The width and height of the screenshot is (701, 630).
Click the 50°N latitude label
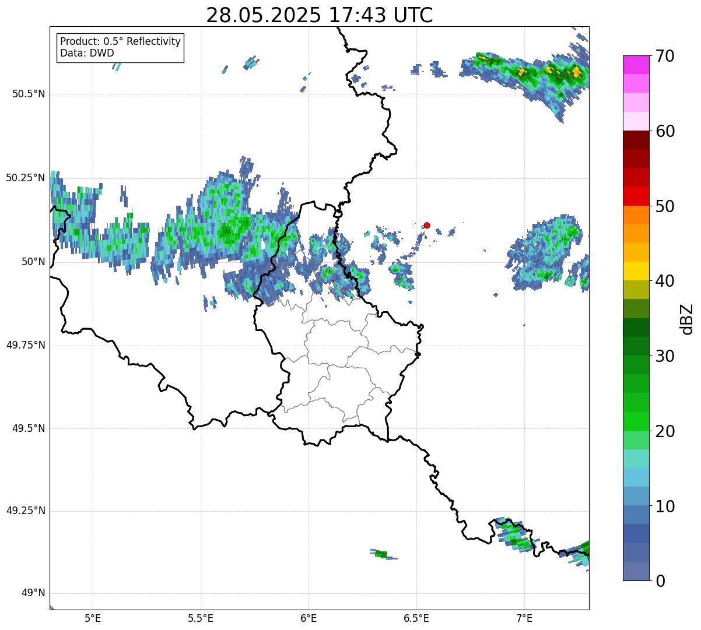tap(33, 262)
